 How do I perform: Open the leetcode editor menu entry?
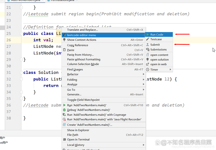pos(104,35)
